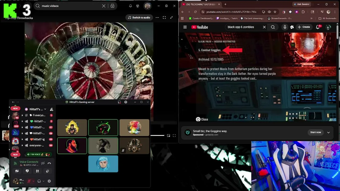
Task: Open Discord soundboard
Action: 48,171
